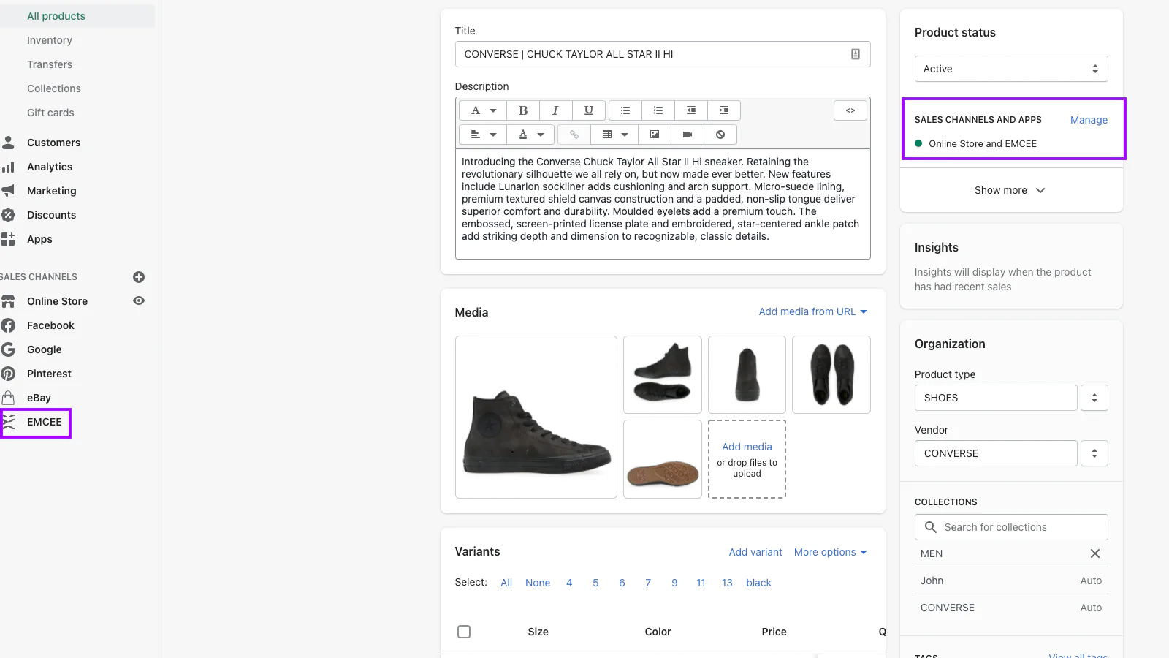Open the EMCEE sales channel
The width and height of the screenshot is (1169, 658).
pyautogui.click(x=44, y=422)
